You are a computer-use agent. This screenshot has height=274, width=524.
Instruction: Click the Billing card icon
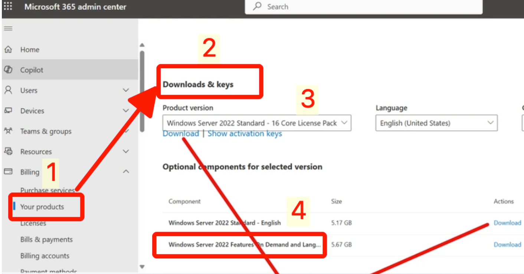coord(8,172)
